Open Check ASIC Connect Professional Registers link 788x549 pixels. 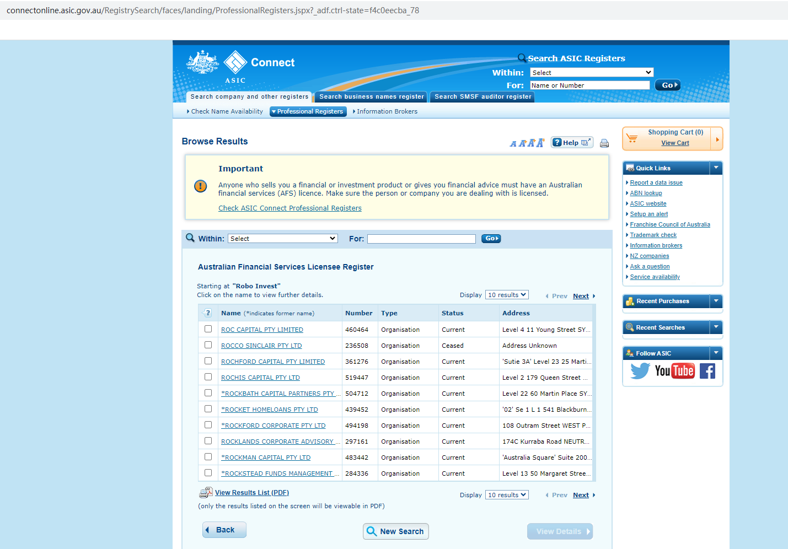pos(290,208)
